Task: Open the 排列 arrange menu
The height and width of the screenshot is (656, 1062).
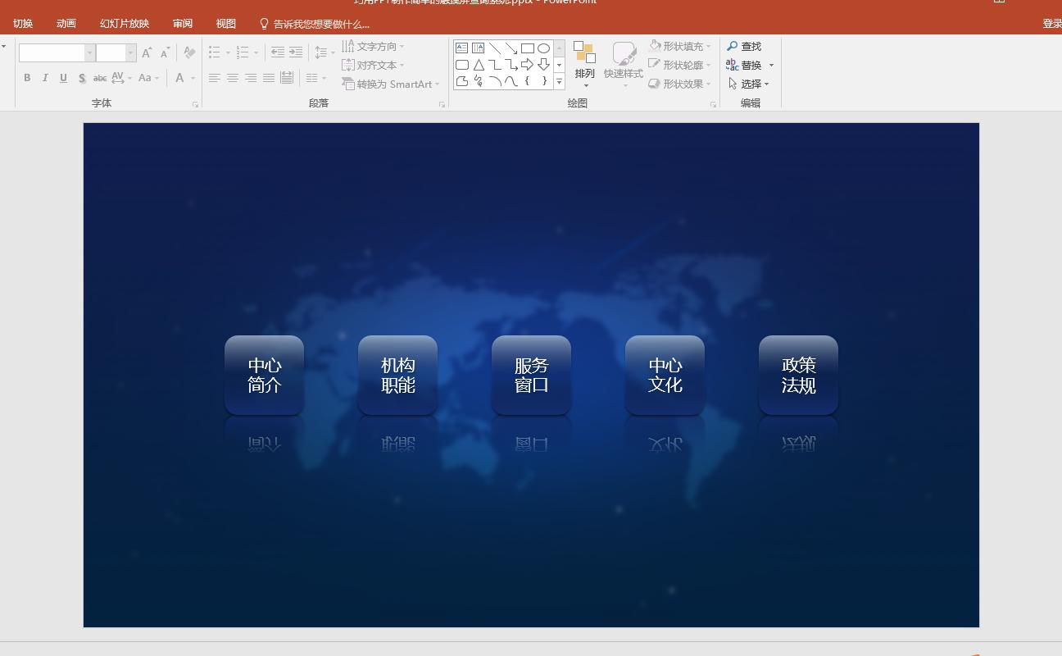Action: point(584,63)
